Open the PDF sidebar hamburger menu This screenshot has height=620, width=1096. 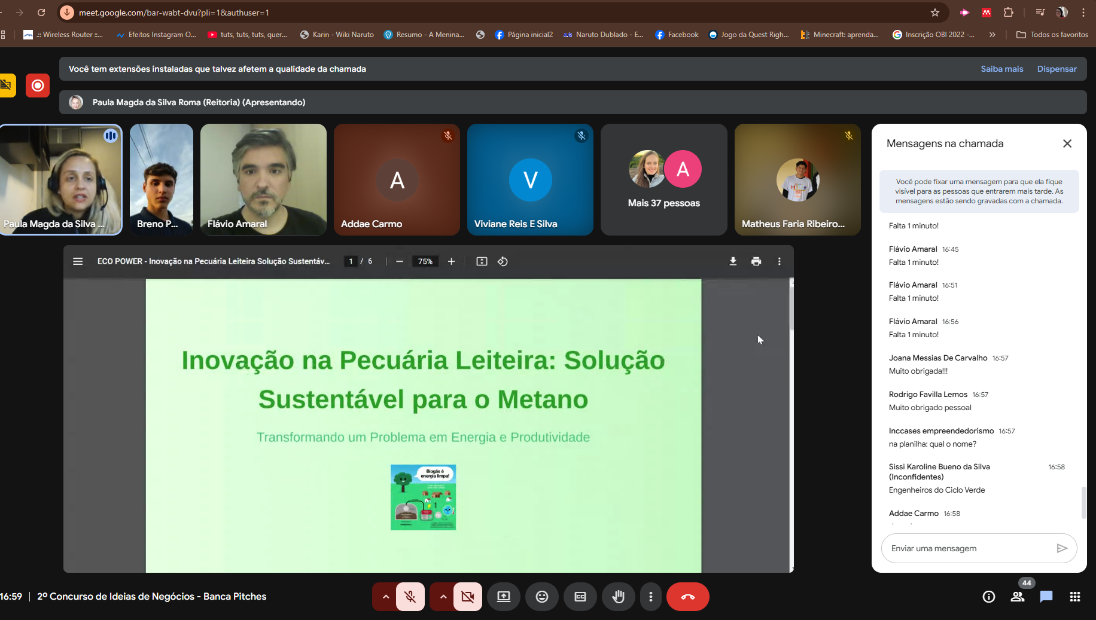pos(78,261)
